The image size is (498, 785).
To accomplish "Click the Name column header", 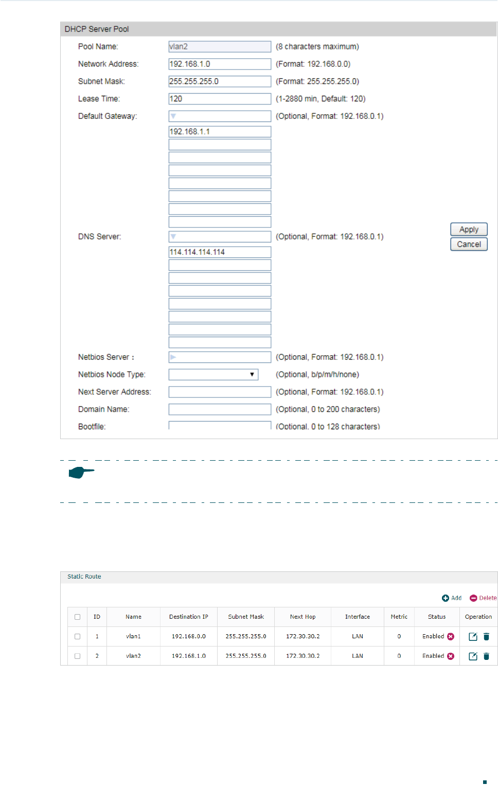I will [x=133, y=617].
